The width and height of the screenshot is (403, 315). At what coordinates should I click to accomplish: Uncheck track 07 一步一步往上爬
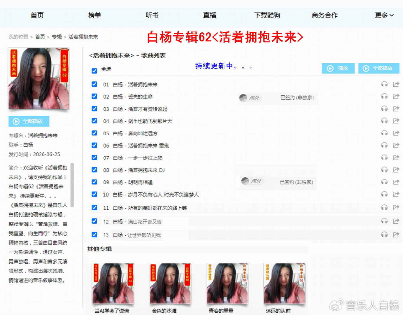(x=94, y=157)
